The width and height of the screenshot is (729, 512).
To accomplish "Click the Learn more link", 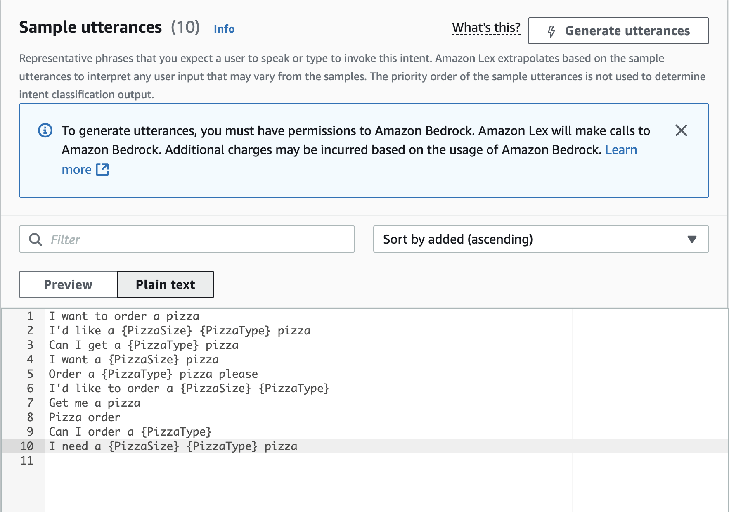I will point(621,150).
